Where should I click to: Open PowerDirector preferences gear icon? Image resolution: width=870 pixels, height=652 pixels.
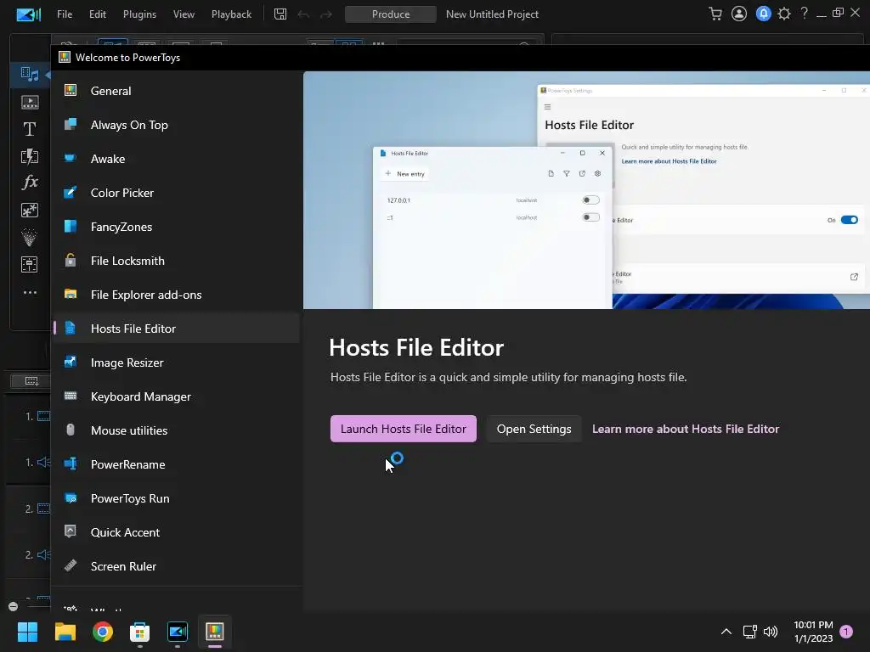784,14
